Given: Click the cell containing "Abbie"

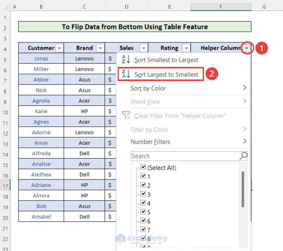Looking at the screenshot, I should coord(41,80).
